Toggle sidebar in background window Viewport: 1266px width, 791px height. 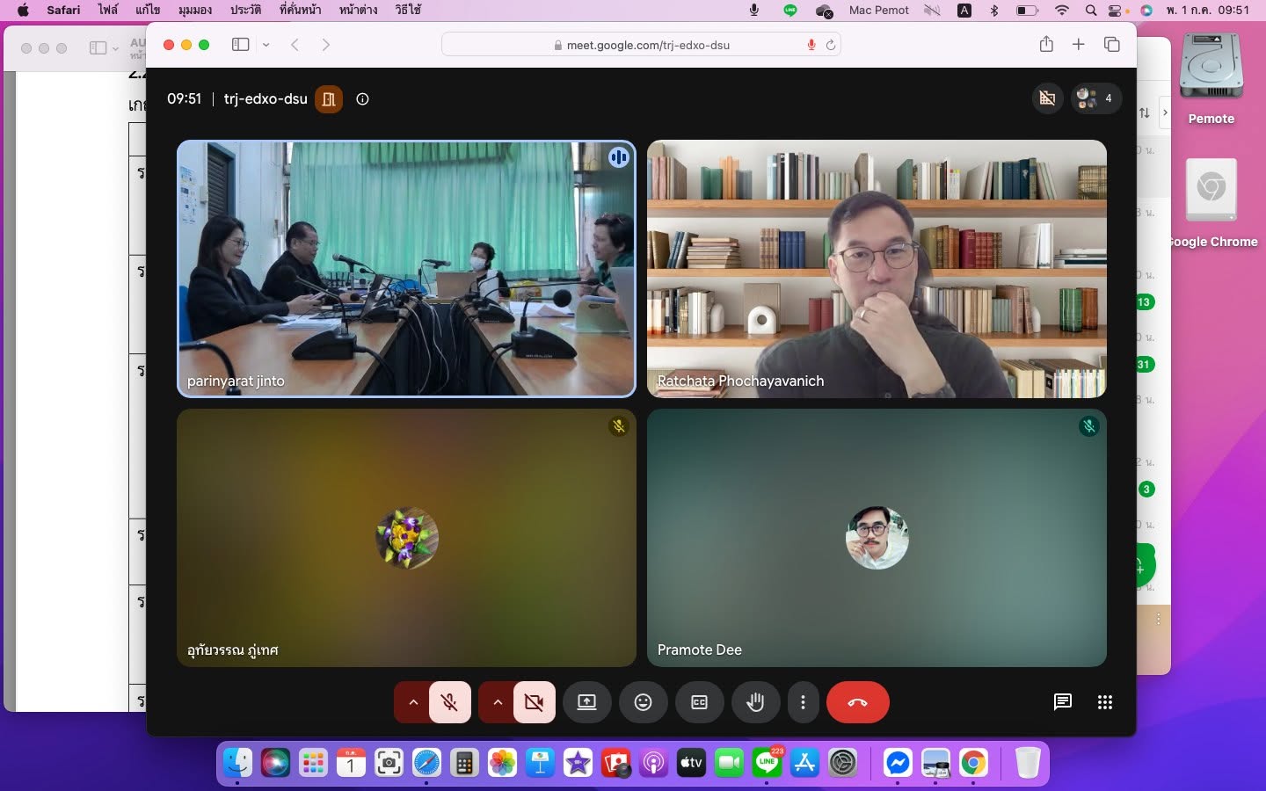(x=98, y=48)
